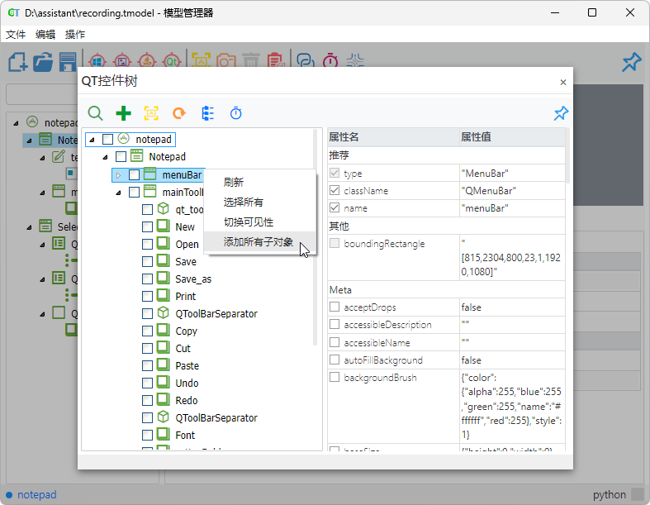Select the Paste item in the tree

click(187, 365)
